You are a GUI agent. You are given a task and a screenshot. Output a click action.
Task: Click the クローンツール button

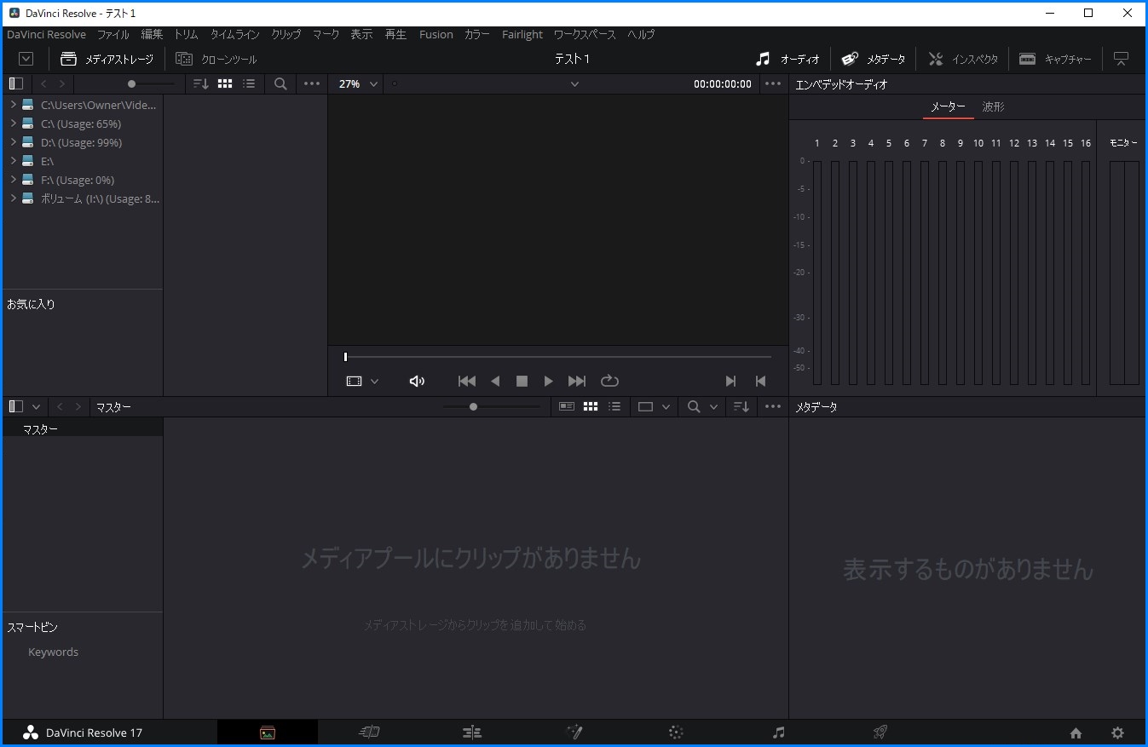(x=216, y=59)
